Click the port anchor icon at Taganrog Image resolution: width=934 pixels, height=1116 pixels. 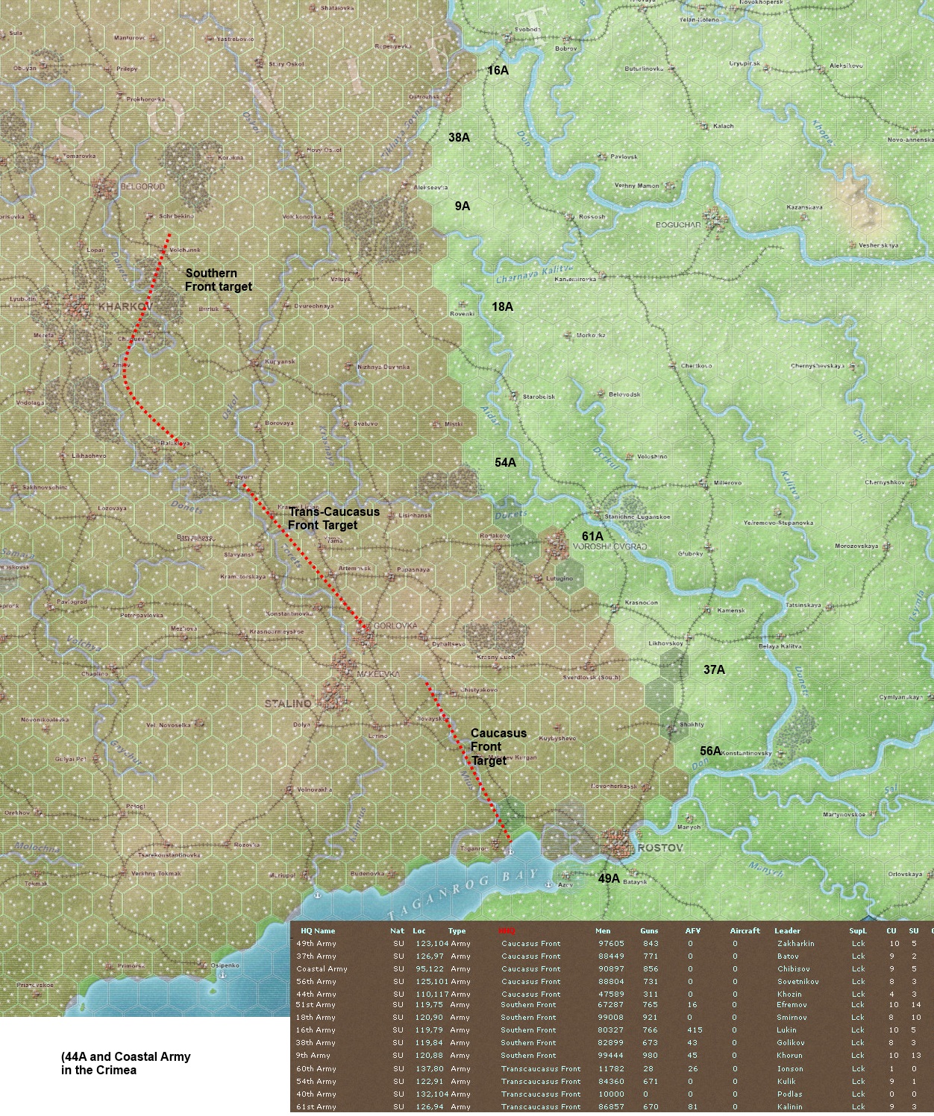510,851
